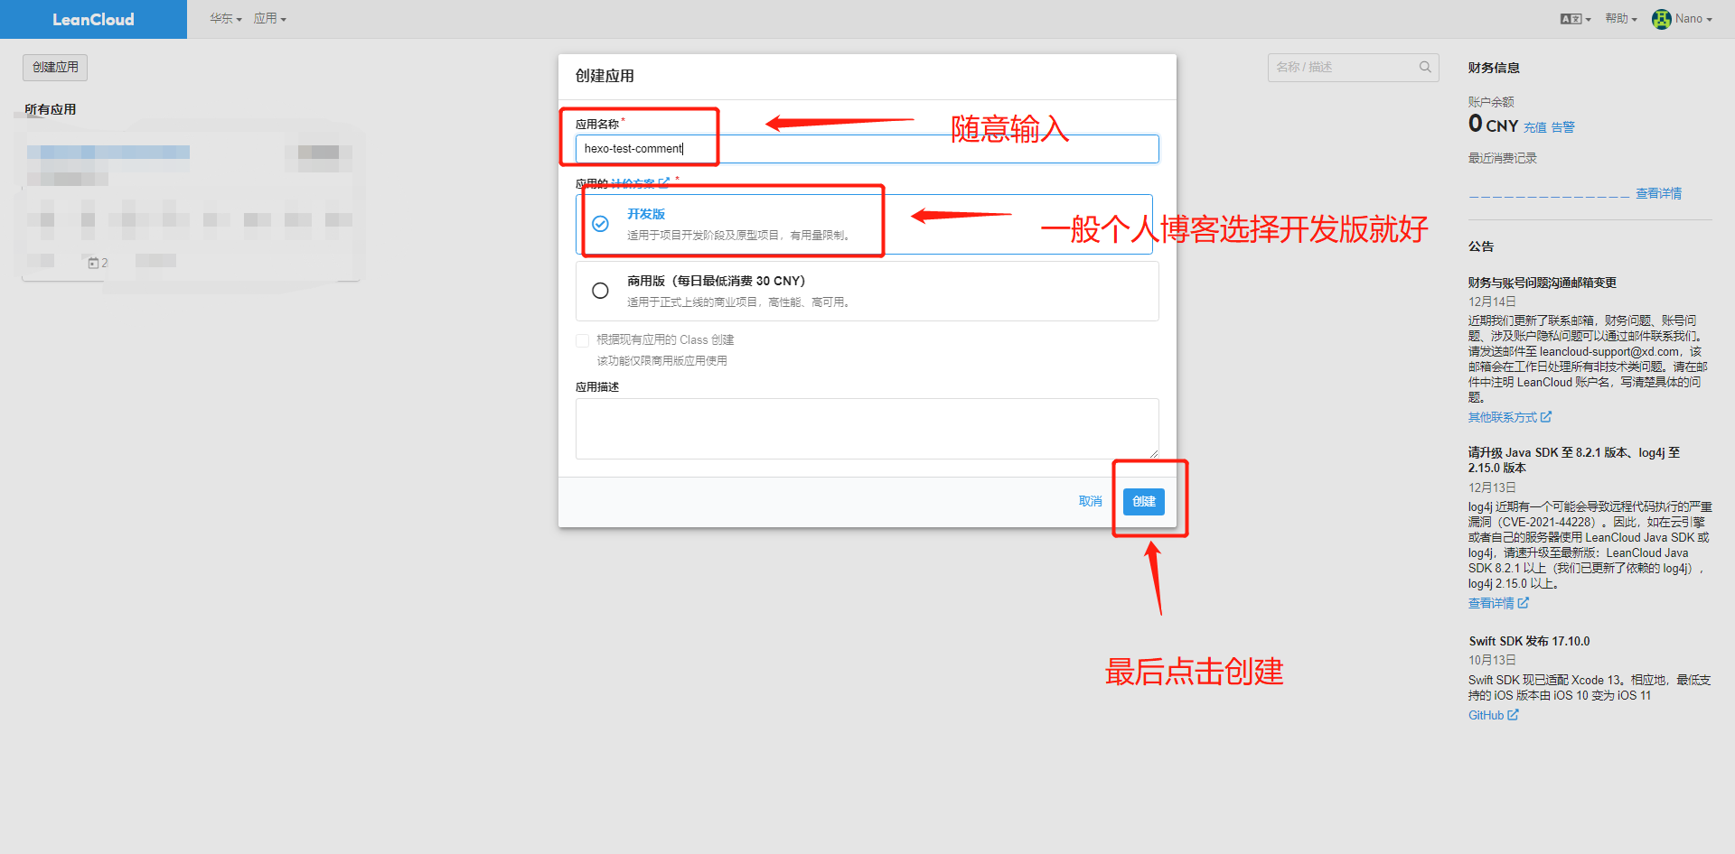The height and width of the screenshot is (854, 1735).
Task: Open the 计价方案 pricing plan link
Action: click(640, 183)
